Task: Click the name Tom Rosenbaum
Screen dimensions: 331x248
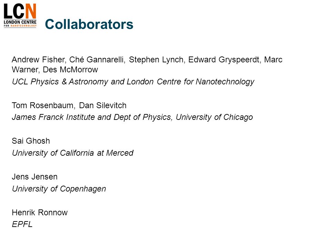Action: pyautogui.click(x=42, y=105)
